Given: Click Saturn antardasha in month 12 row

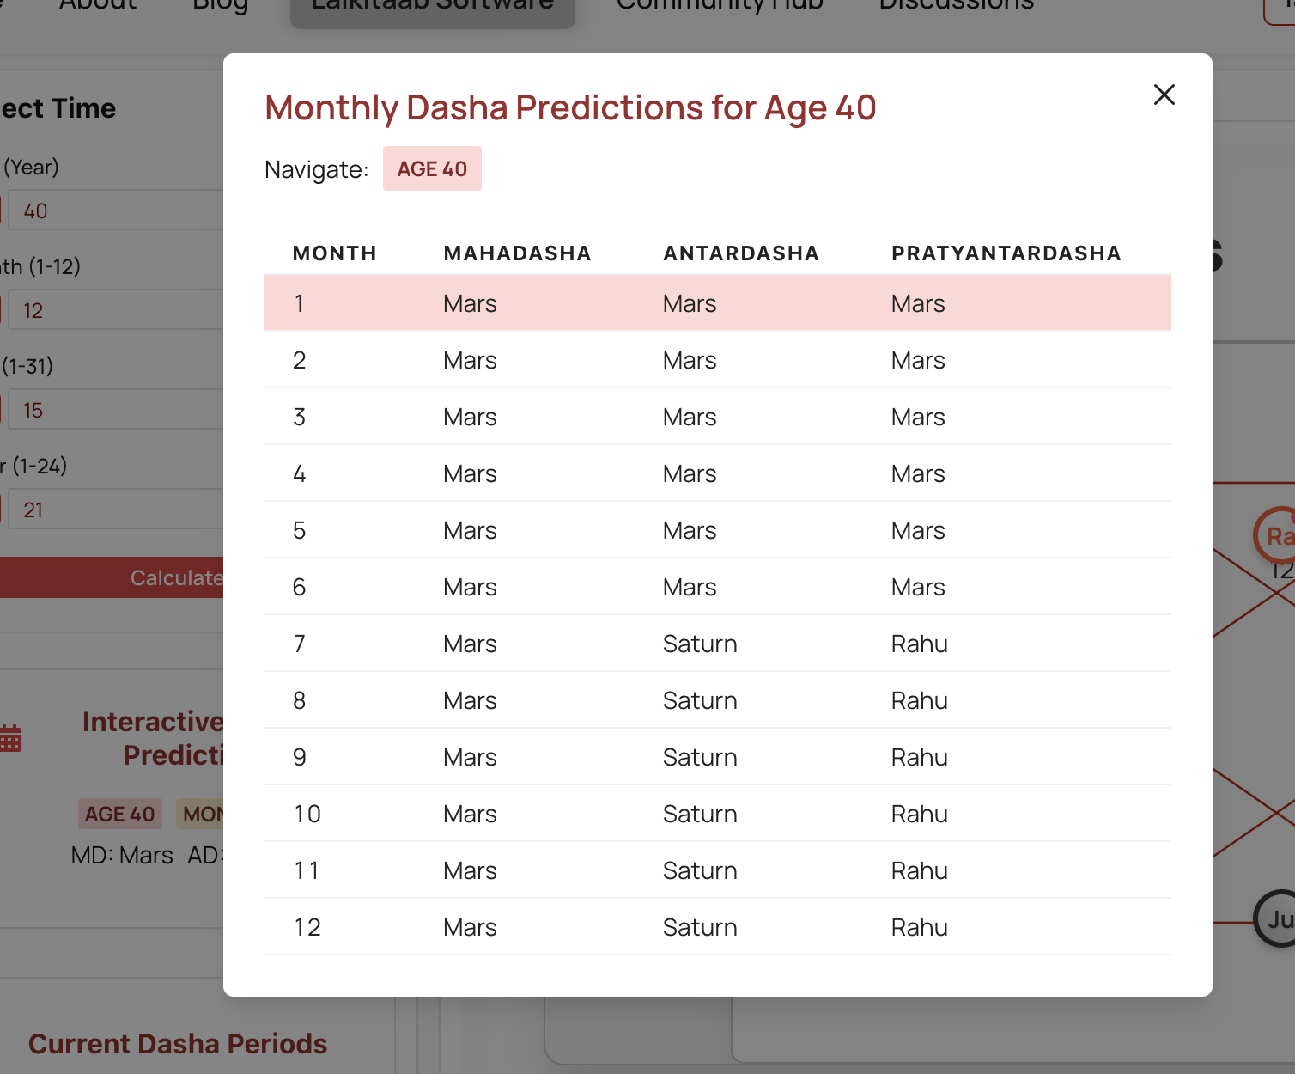Looking at the screenshot, I should pos(700,927).
